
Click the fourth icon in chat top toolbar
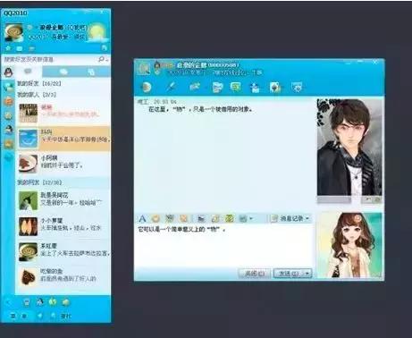tap(217, 88)
